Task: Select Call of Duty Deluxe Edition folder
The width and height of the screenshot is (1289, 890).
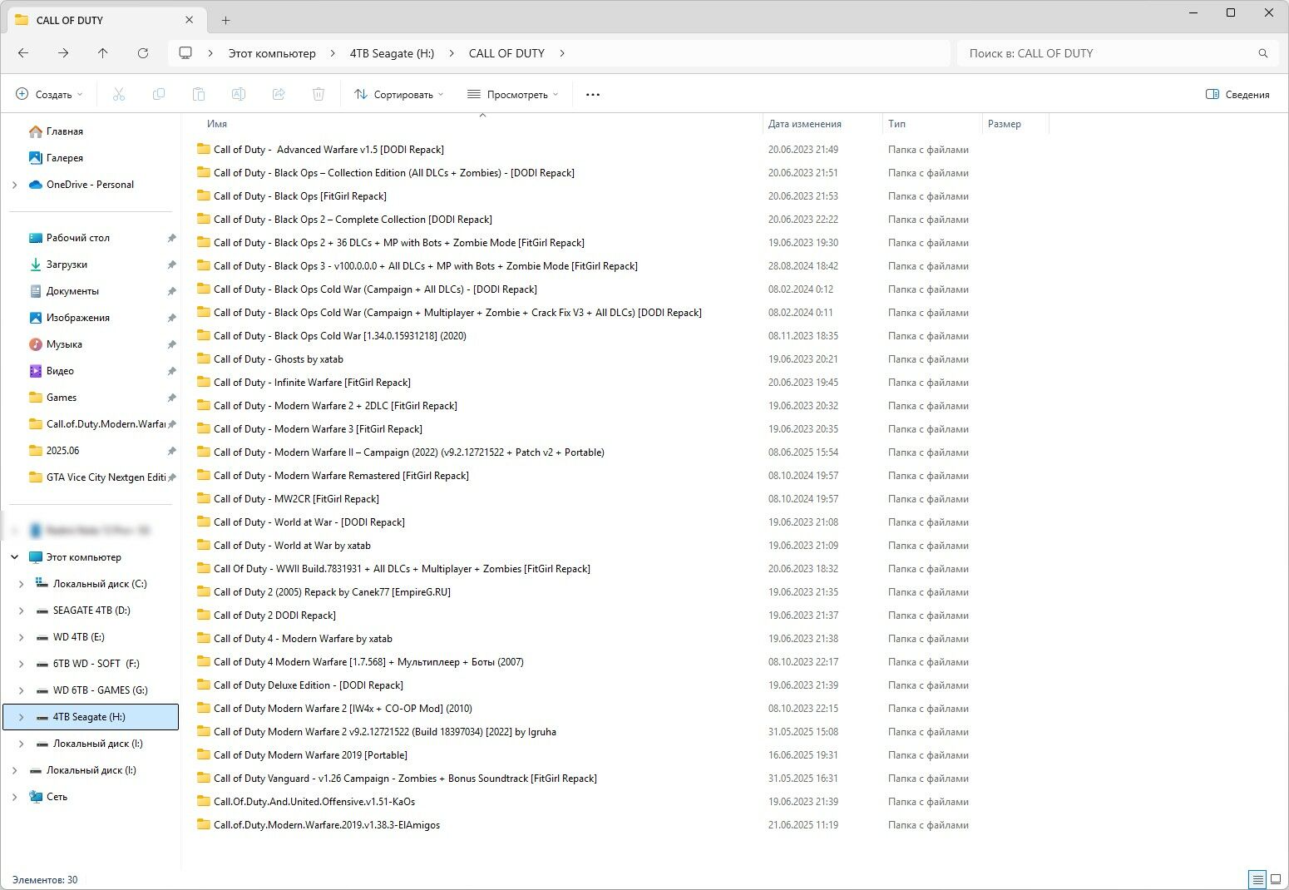Action: click(308, 685)
